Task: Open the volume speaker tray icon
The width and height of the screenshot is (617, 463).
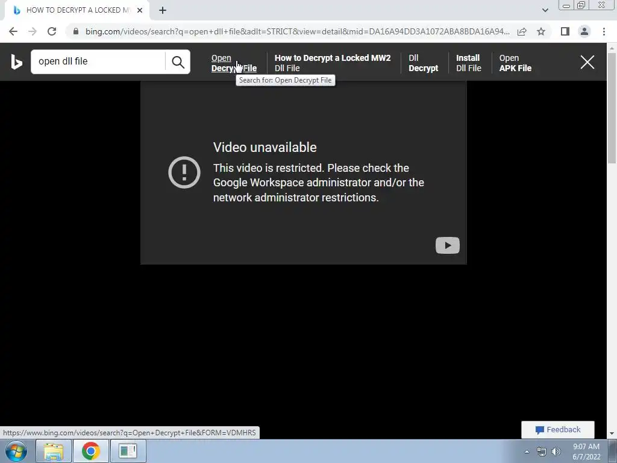Action: point(556,452)
